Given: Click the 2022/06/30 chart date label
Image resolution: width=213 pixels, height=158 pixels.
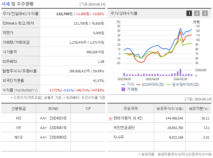Looking at the screenshot, I should 124,79.
